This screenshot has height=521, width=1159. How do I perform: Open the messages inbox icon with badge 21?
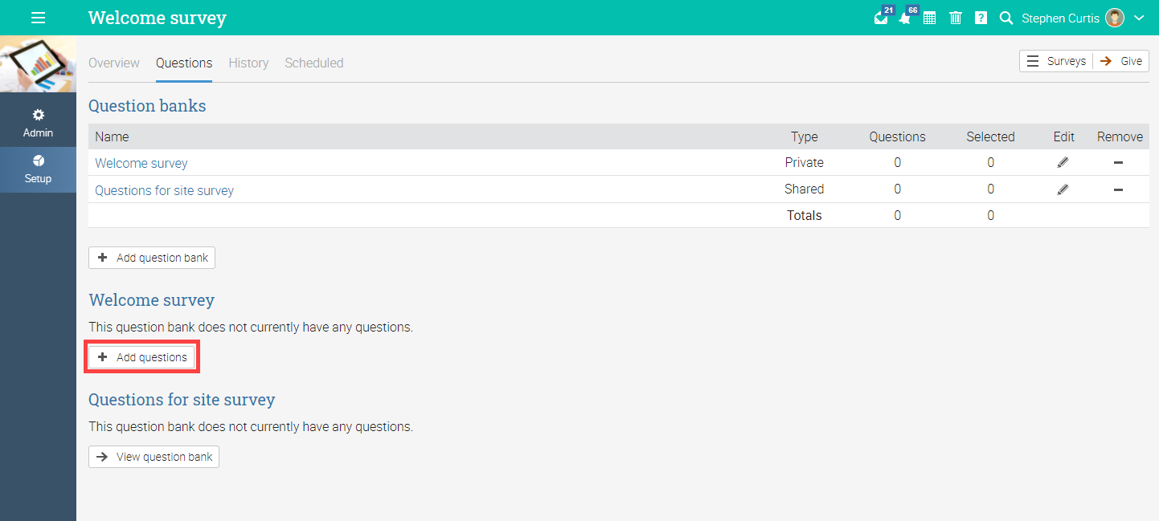coord(883,17)
